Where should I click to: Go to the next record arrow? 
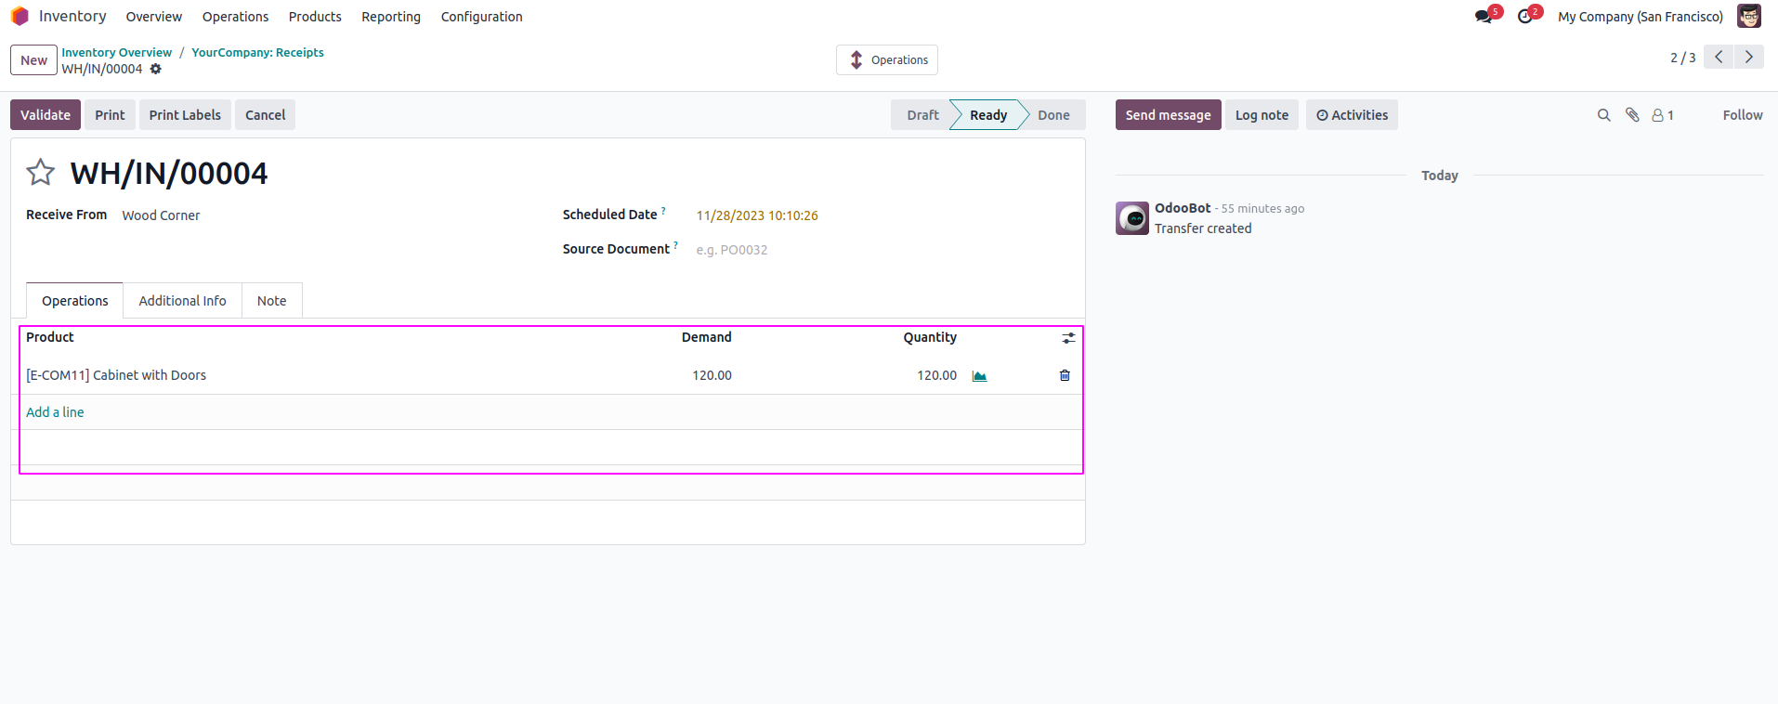[x=1748, y=58]
